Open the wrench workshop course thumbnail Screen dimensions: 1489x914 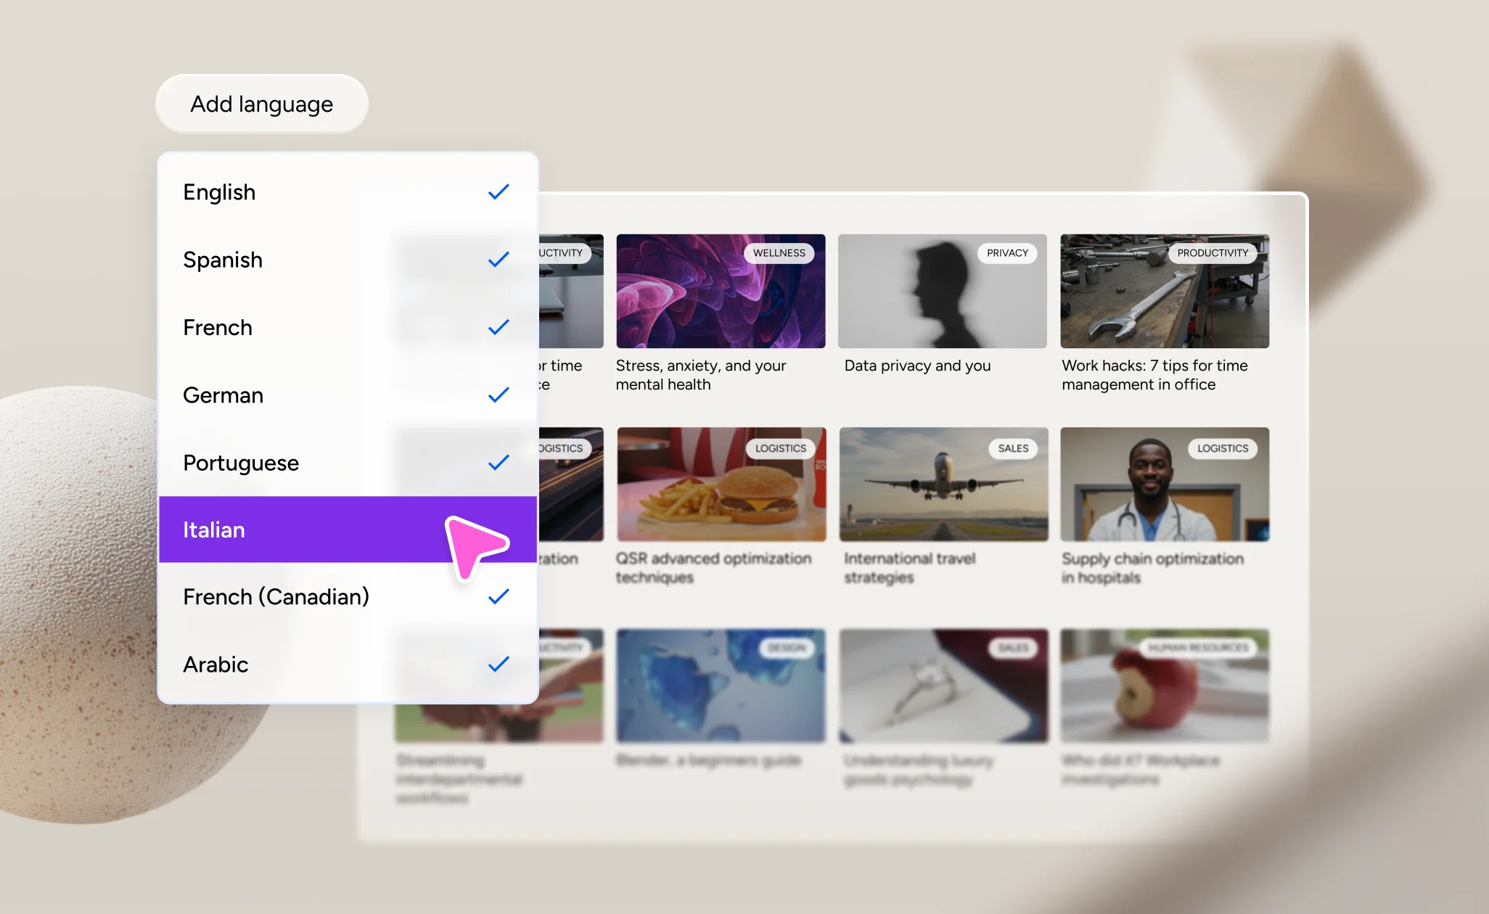(x=1165, y=291)
